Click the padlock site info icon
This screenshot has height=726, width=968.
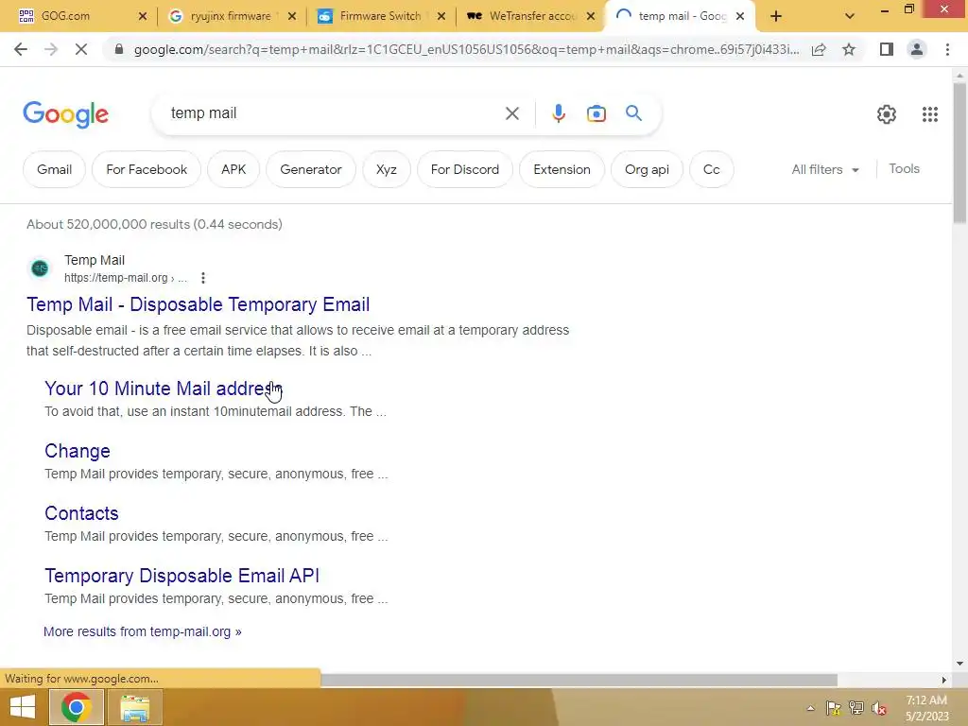click(119, 49)
